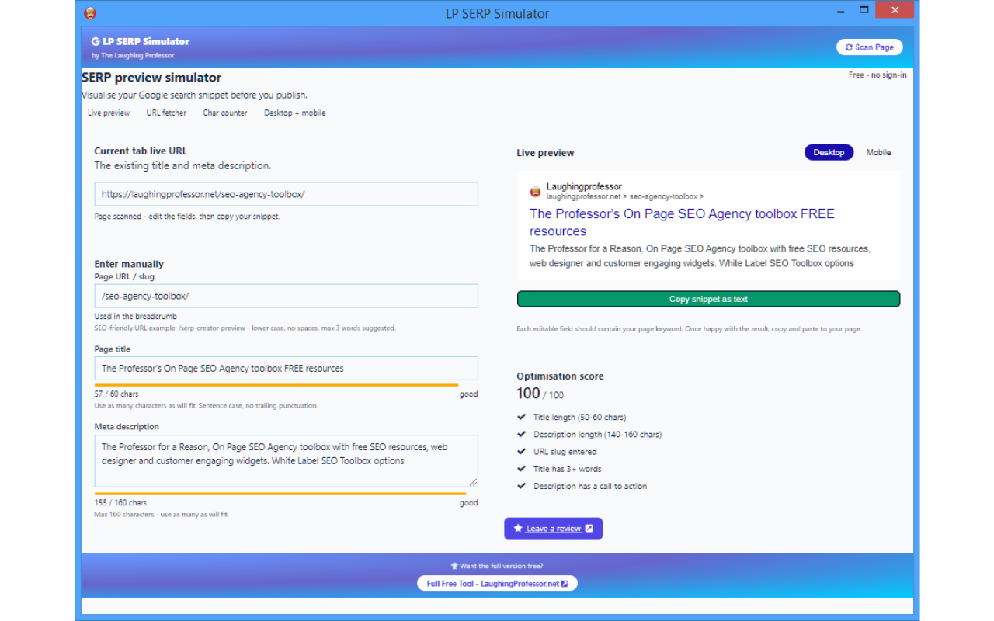Click the Meta description text area
The image size is (994, 621).
[287, 461]
